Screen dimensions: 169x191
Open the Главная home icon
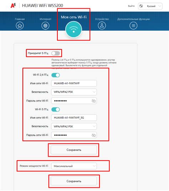[x=20, y=26]
